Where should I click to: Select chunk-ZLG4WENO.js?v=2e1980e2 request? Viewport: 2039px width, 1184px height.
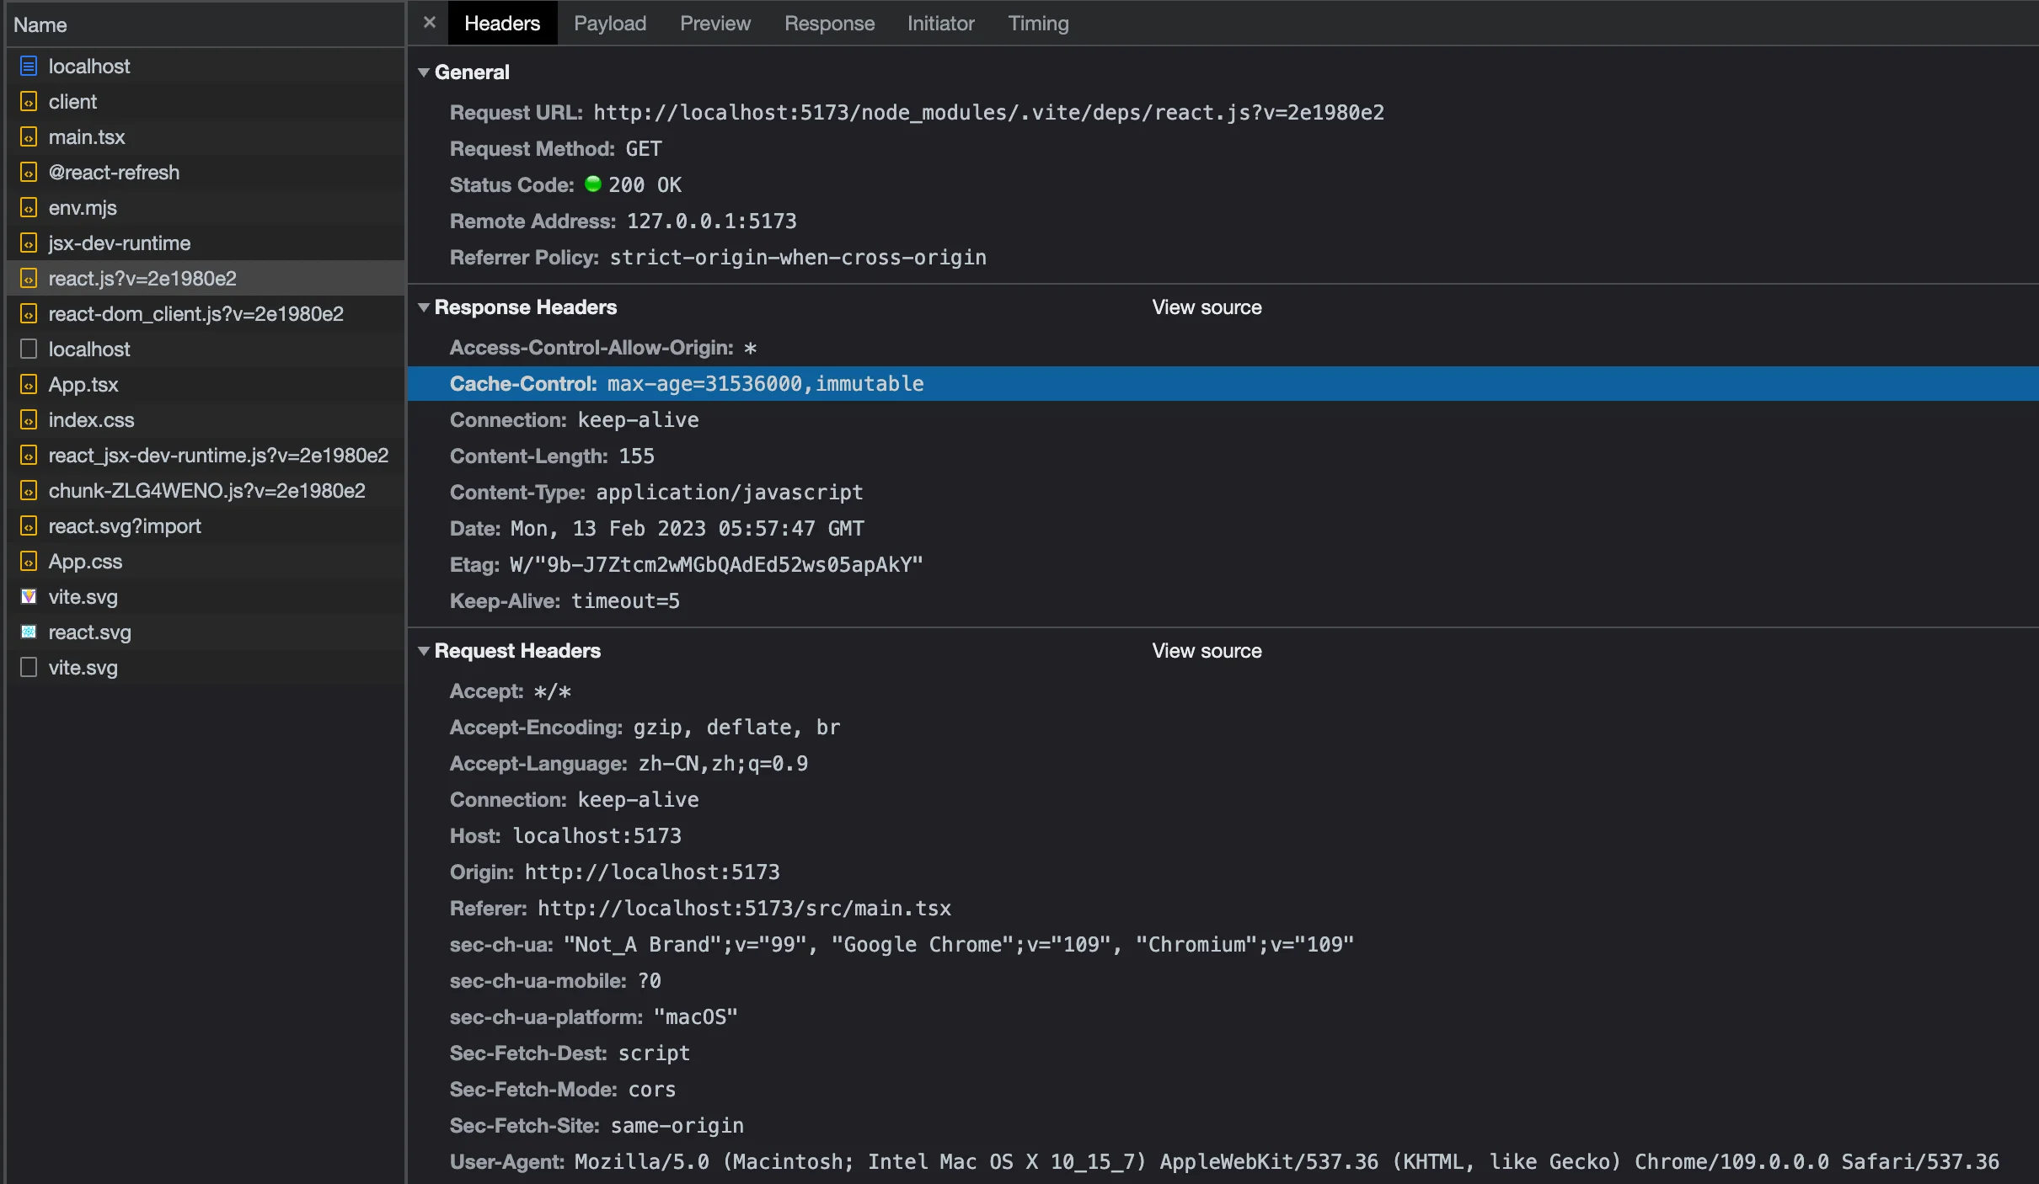tap(206, 490)
